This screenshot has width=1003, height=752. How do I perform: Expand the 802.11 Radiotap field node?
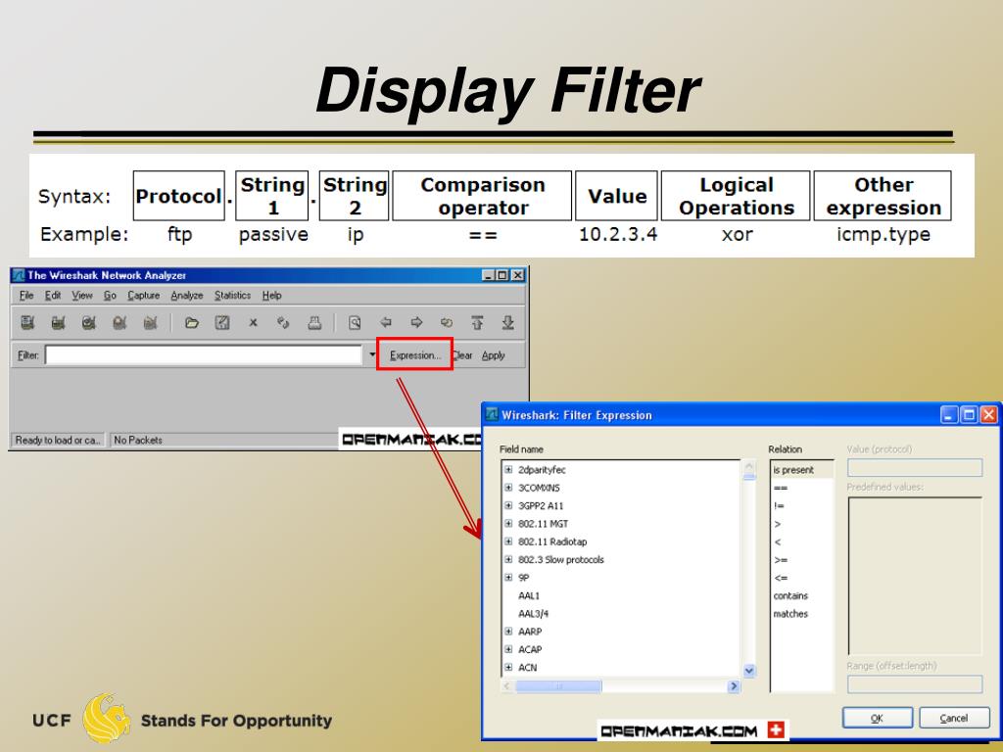[508, 540]
